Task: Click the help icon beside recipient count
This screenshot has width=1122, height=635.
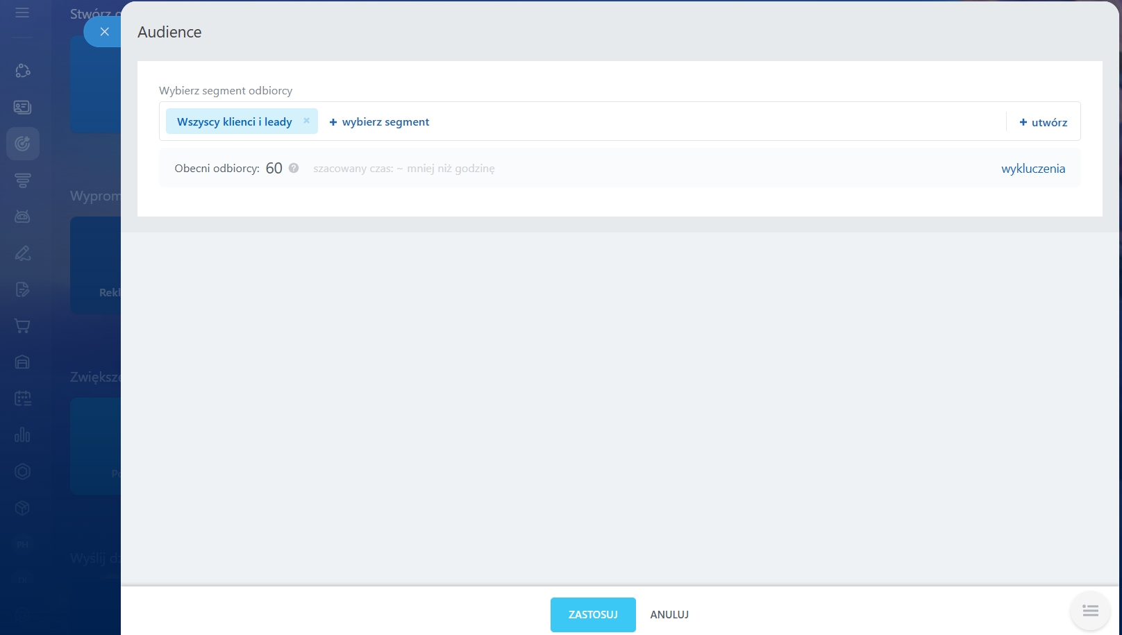Action: pos(294,168)
